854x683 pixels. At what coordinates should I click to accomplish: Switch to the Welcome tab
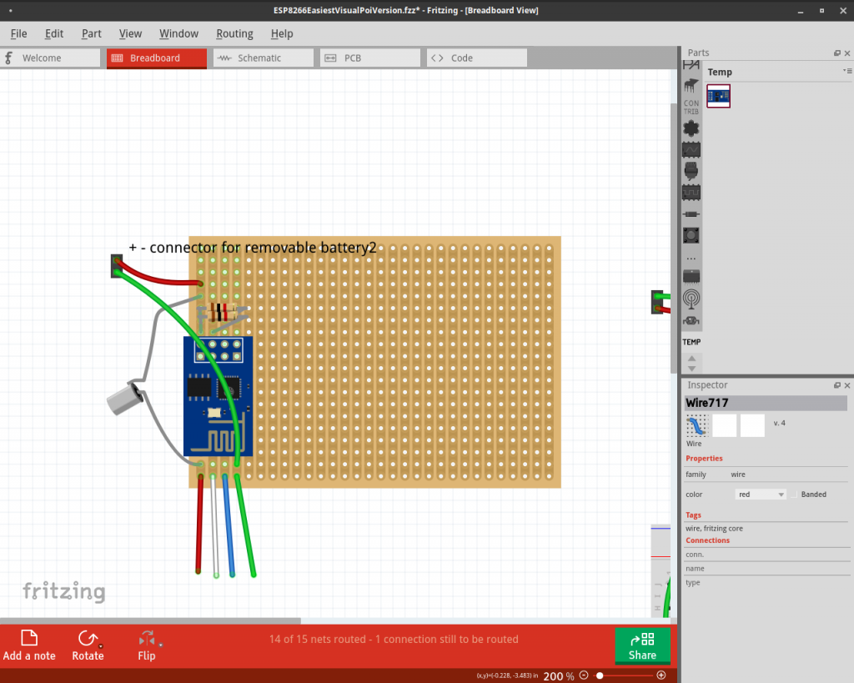click(x=50, y=58)
